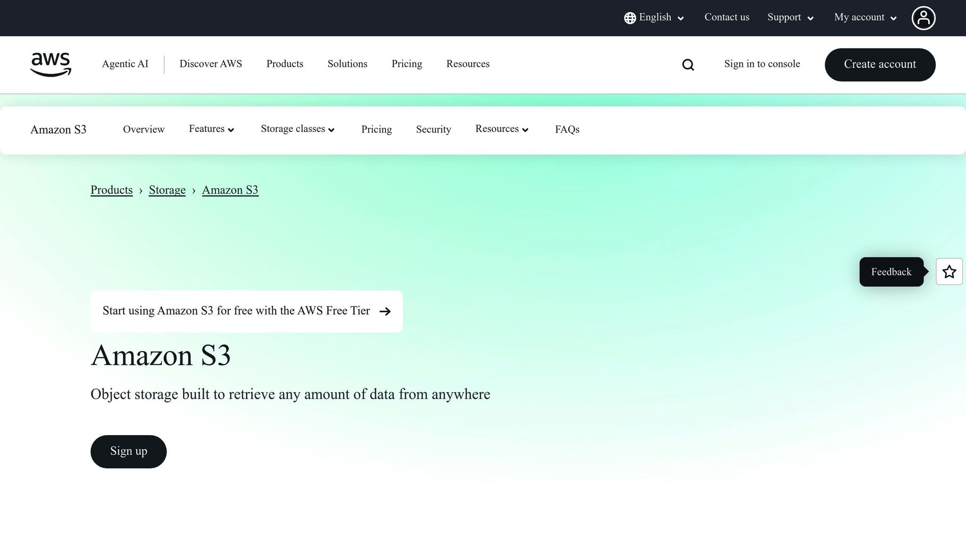This screenshot has width=966, height=543.
Task: Click the globe language icon
Action: 630,18
